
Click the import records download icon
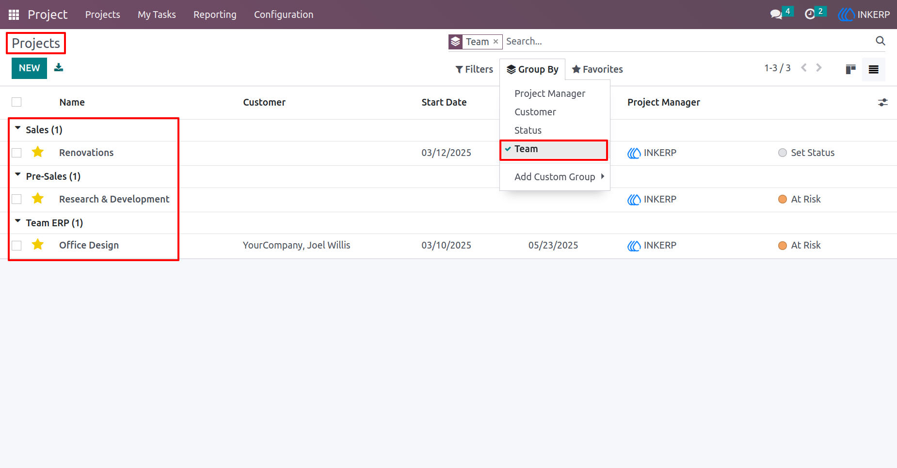click(x=59, y=67)
